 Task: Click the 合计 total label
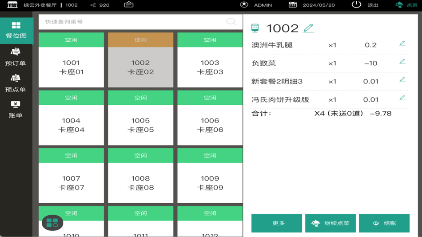tap(261, 113)
